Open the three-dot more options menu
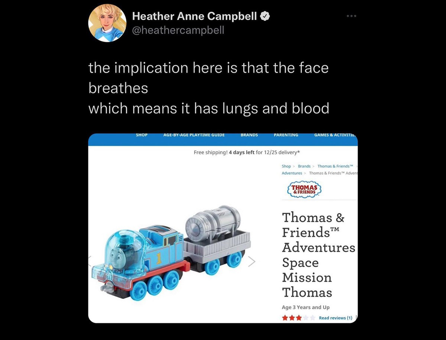This screenshot has width=446, height=340. pyautogui.click(x=351, y=16)
